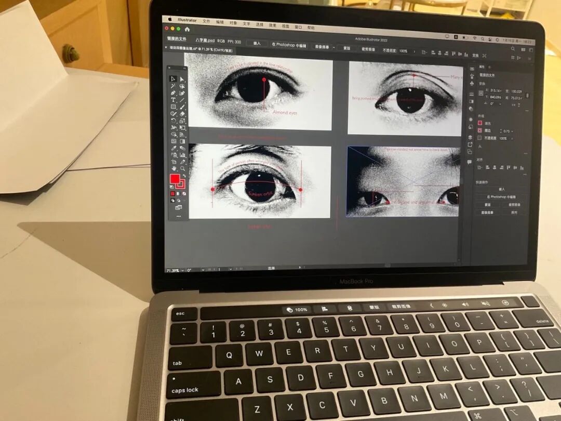Click the fill swatch in properties panel
The height and width of the screenshot is (421, 561).
(480, 123)
